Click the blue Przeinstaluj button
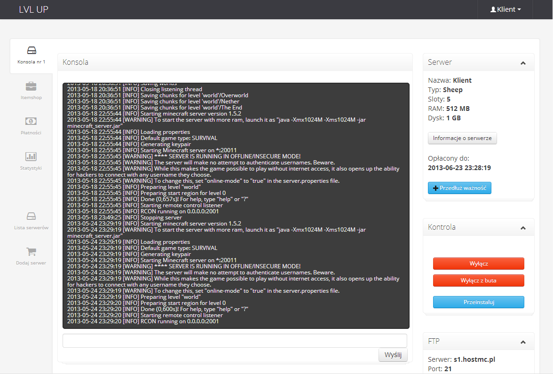Viewport: 553px width, 374px height. click(478, 302)
